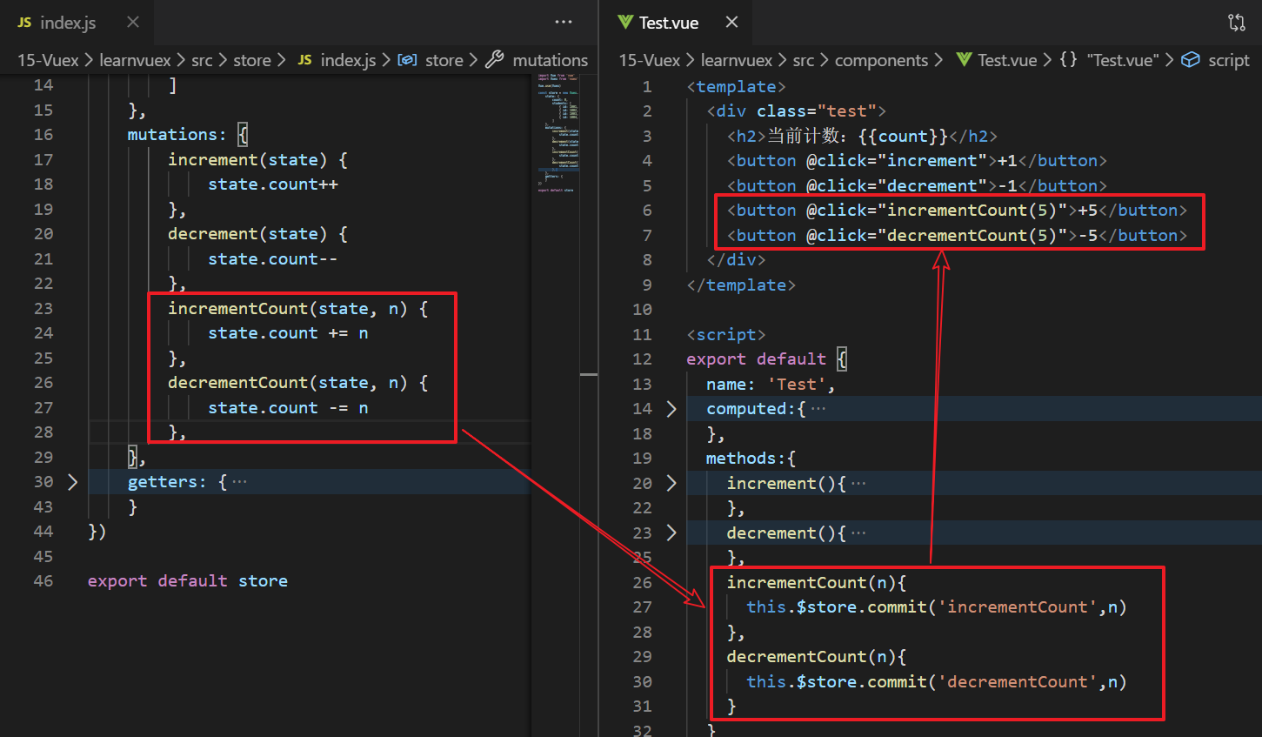
Task: Click line number 46 in index.js gutter
Action: tap(43, 581)
